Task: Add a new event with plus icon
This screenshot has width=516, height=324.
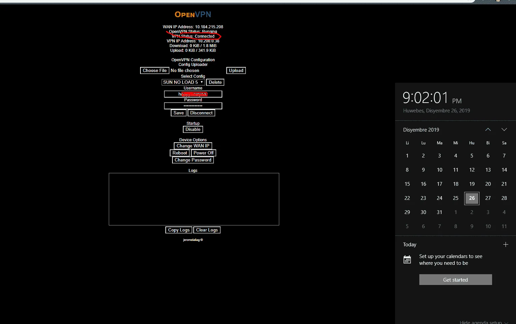Action: point(506,245)
